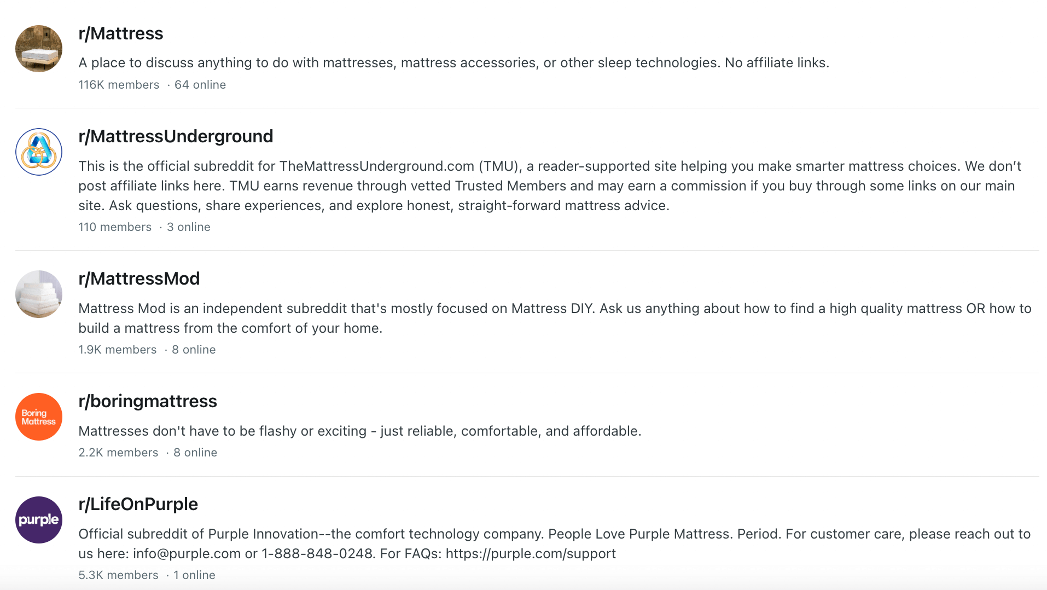Open the r/boringmattress subreddit
Image resolution: width=1047 pixels, height=590 pixels.
click(148, 401)
